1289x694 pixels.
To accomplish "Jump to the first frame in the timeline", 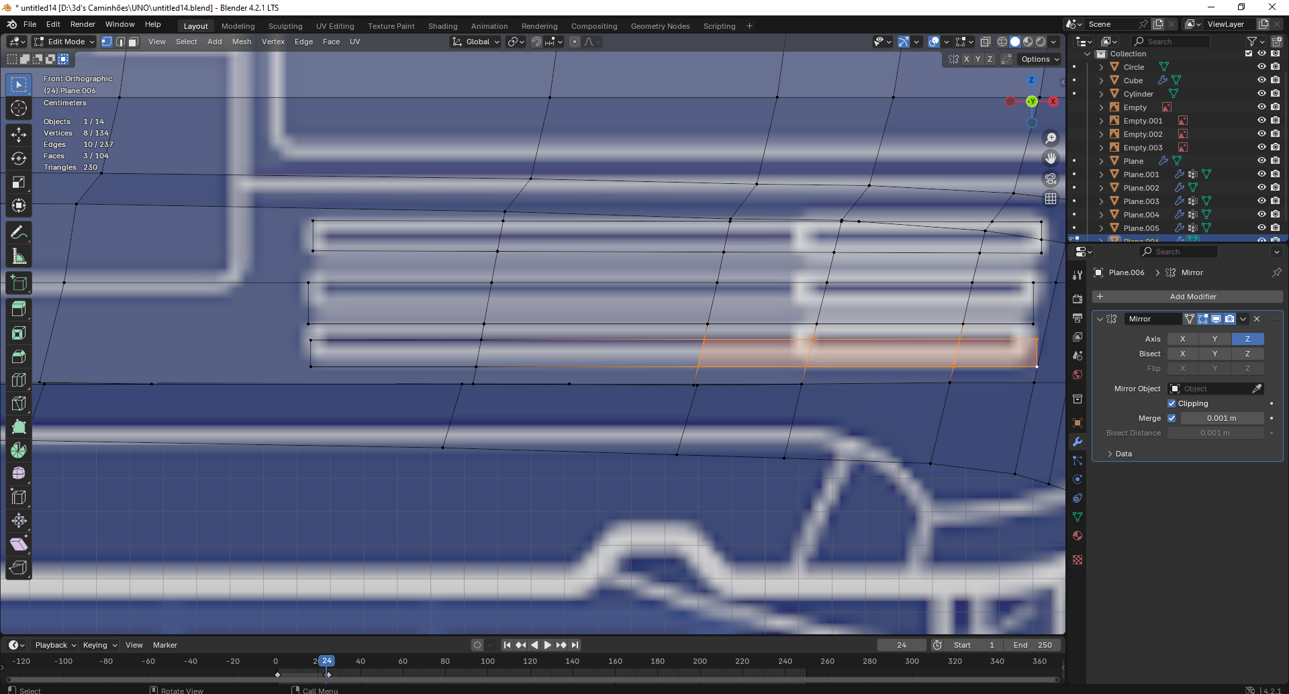I will [x=507, y=645].
